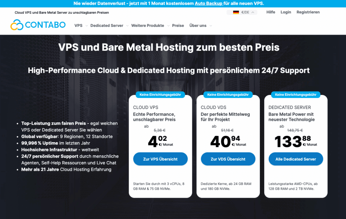Open the VPS navigation menu
The height and width of the screenshot is (219, 346).
78,26
